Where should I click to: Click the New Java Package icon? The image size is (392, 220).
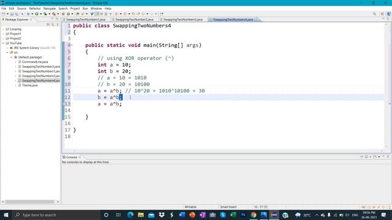[x=63, y=14]
